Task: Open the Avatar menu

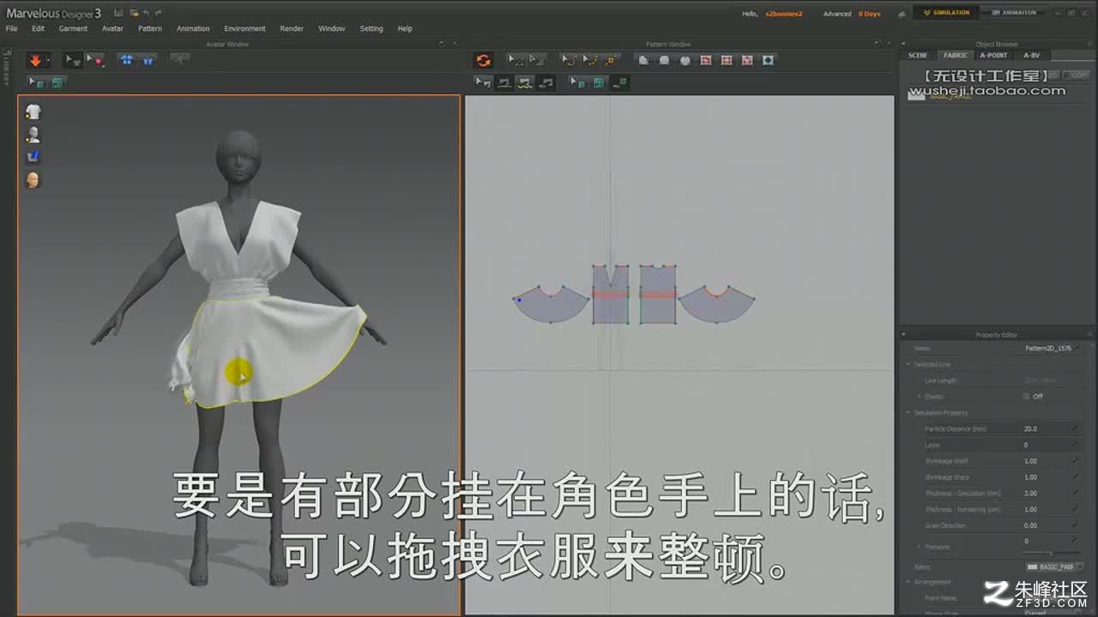Action: pos(112,28)
